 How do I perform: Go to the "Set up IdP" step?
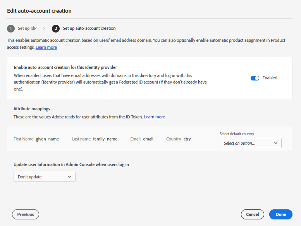click(27, 28)
